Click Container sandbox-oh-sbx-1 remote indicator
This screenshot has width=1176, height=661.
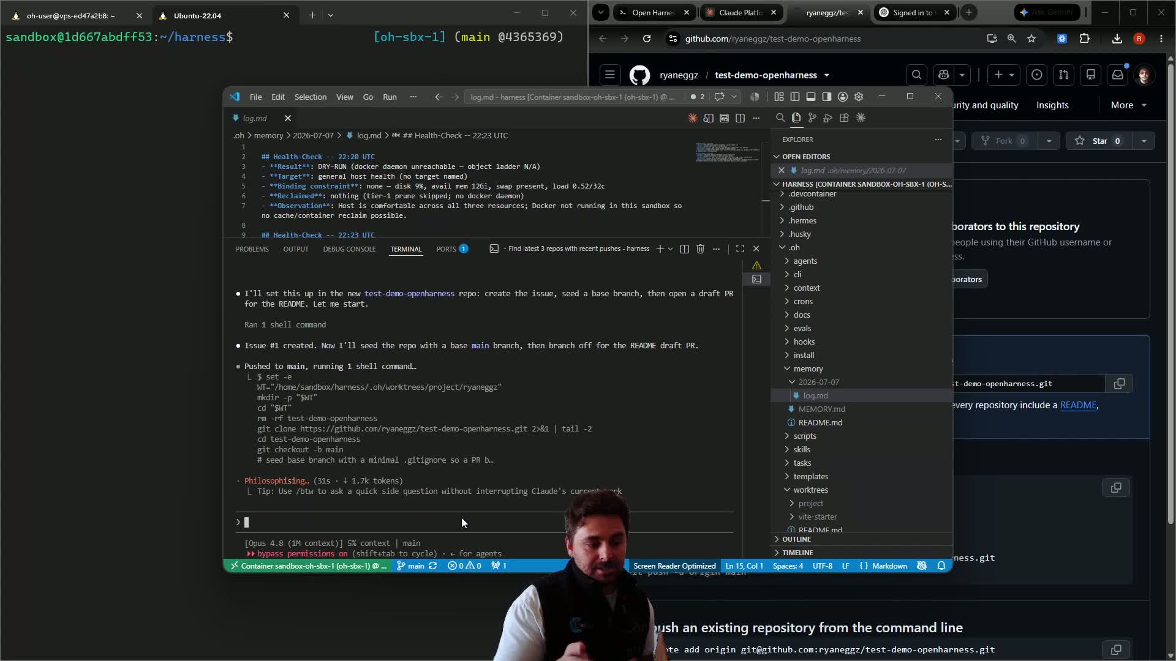(x=308, y=566)
